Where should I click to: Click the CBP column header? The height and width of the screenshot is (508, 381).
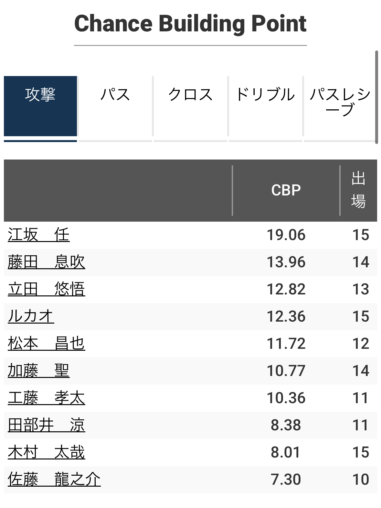(x=286, y=190)
